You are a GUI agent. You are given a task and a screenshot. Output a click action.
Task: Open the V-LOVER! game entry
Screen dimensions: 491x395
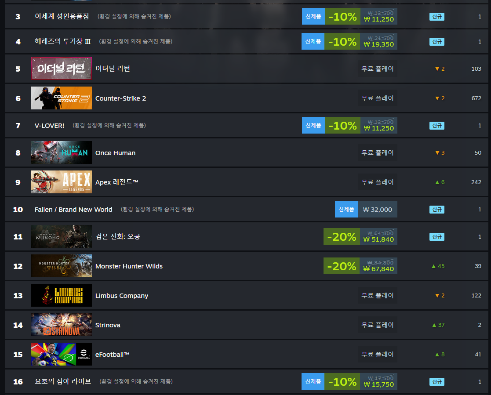pos(50,126)
